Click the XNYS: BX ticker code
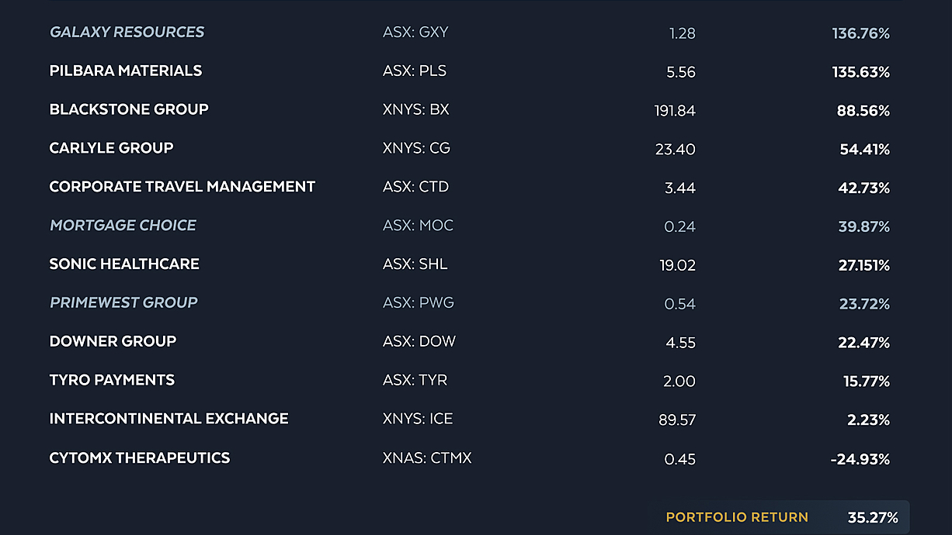Viewport: 952px width, 535px height. pyautogui.click(x=416, y=109)
